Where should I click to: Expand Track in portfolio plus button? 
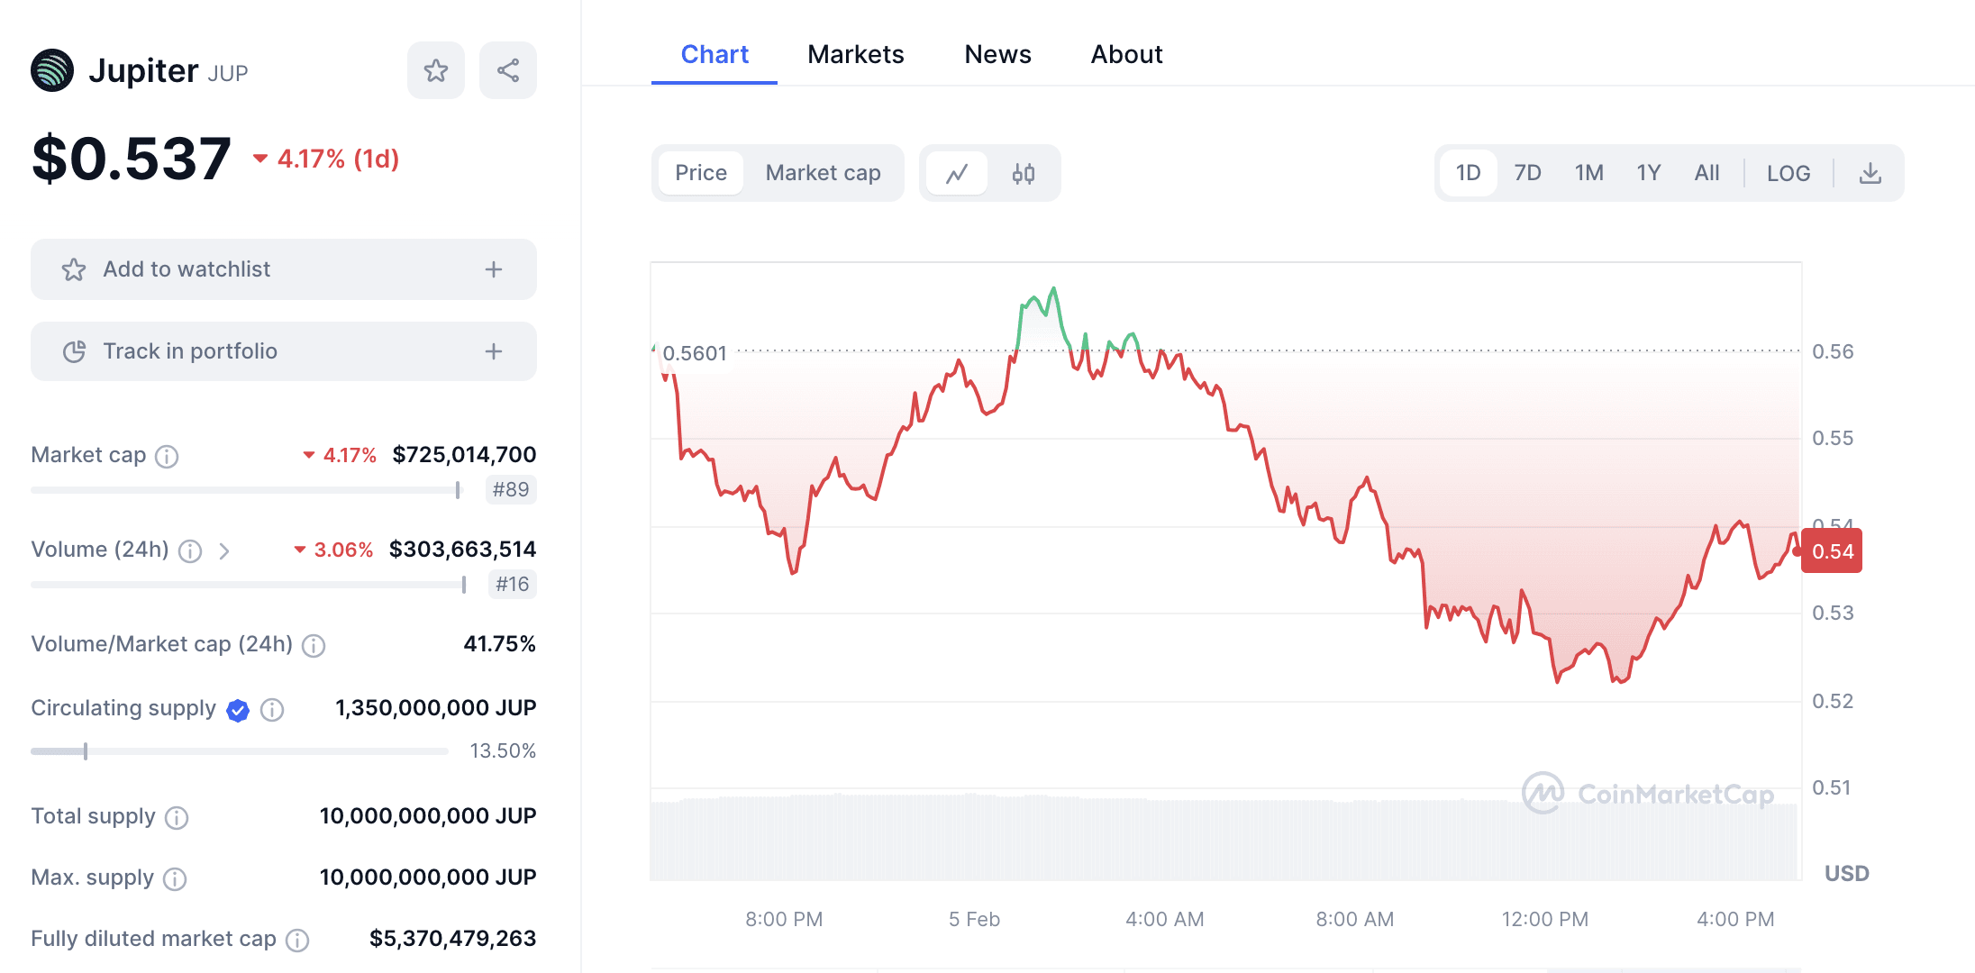(x=494, y=351)
